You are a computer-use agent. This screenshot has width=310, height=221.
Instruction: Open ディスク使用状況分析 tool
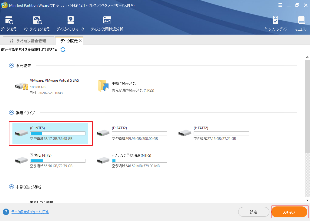point(107,20)
